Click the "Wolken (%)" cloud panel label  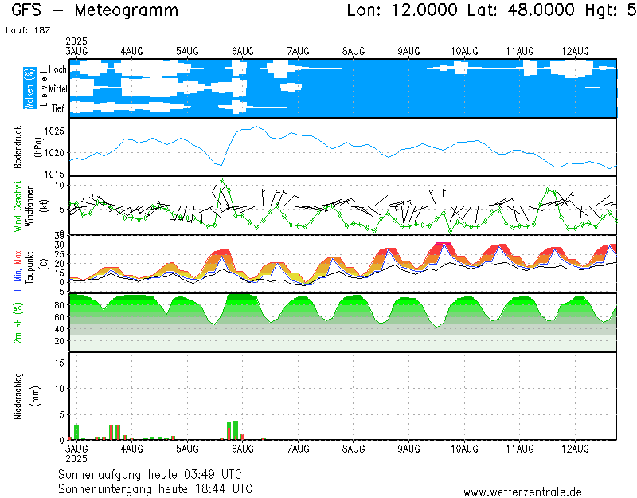[29, 88]
